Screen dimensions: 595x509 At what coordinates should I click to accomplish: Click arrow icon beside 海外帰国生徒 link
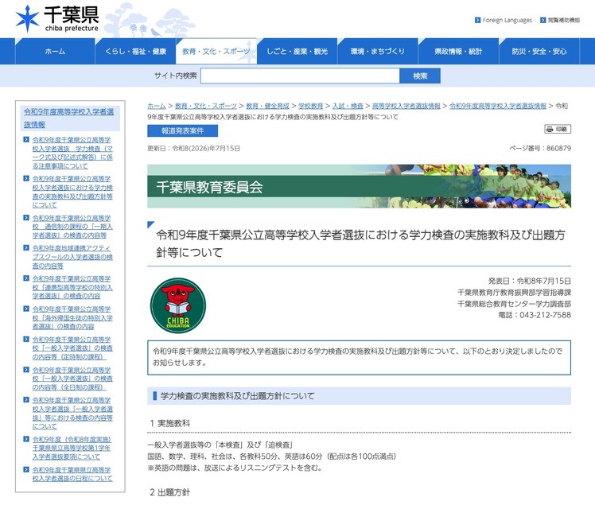(x=26, y=309)
